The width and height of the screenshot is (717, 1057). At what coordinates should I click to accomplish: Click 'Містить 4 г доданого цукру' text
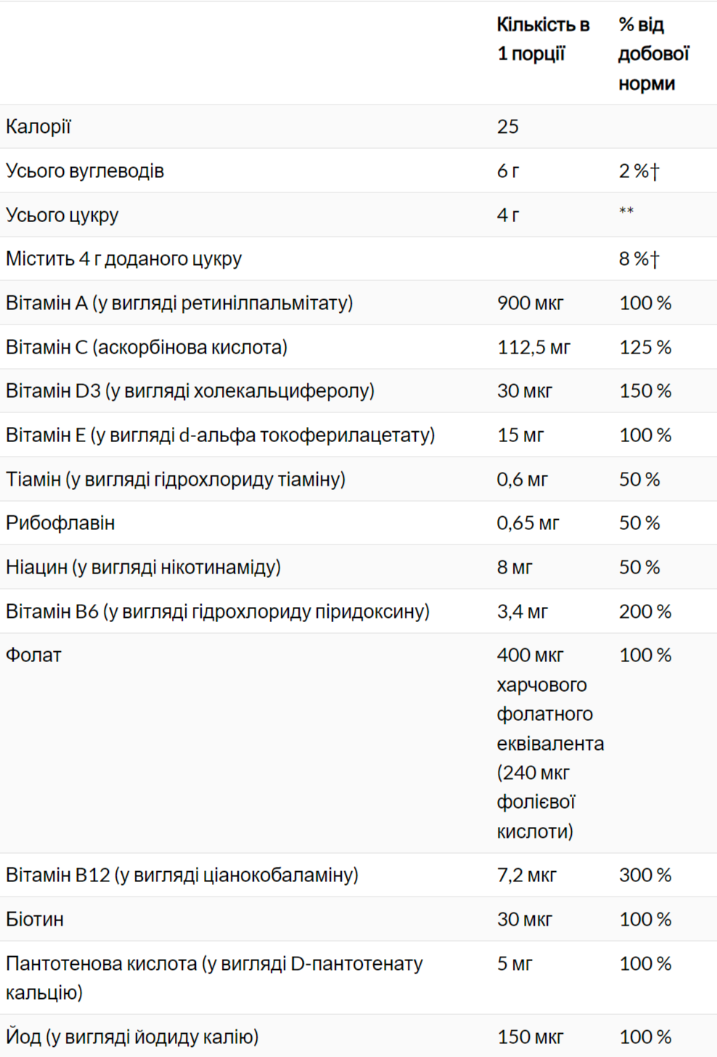point(123,259)
